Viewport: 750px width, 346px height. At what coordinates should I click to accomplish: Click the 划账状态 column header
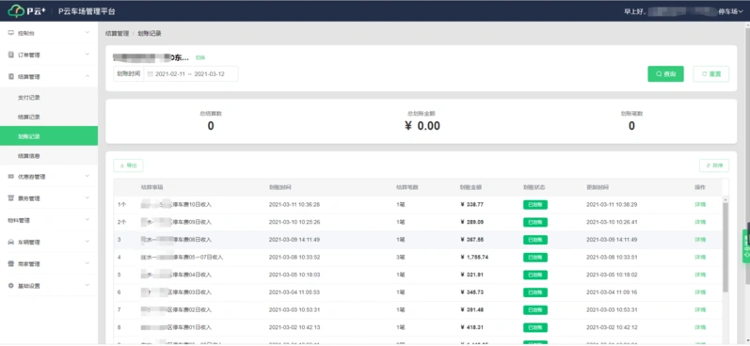click(x=535, y=187)
